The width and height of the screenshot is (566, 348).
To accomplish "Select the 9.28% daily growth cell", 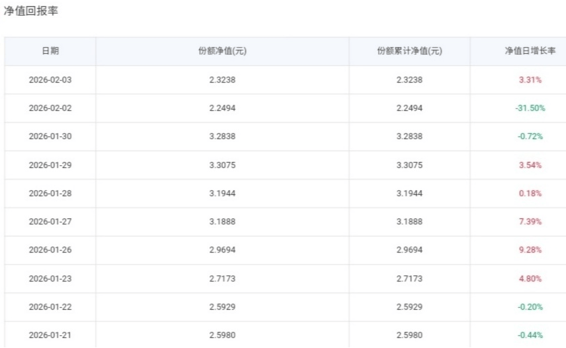I will click(530, 250).
